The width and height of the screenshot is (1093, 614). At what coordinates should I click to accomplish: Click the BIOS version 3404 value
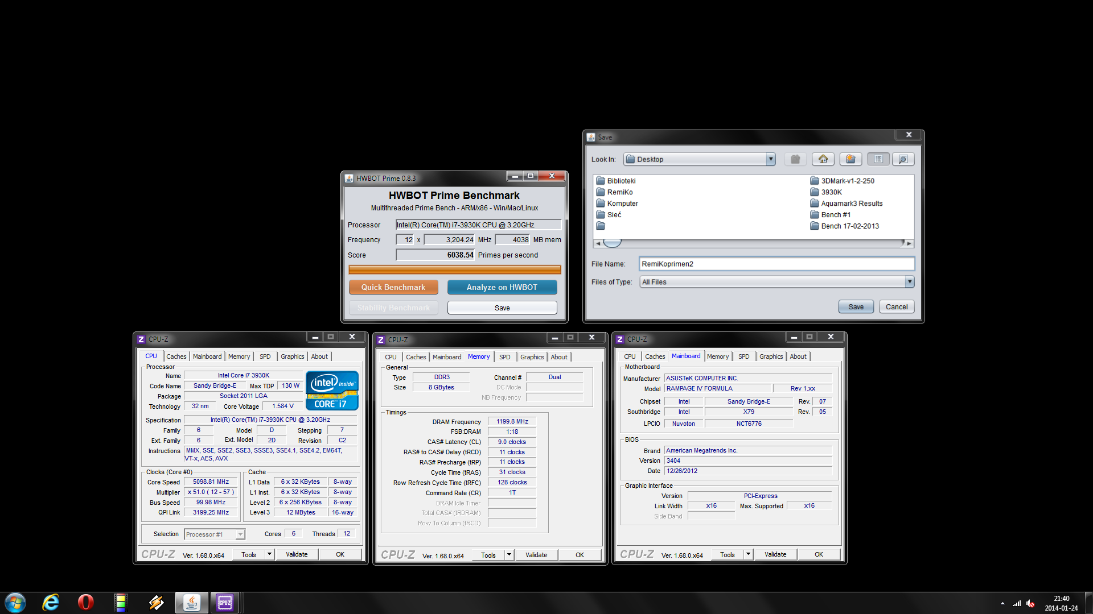tap(748, 460)
